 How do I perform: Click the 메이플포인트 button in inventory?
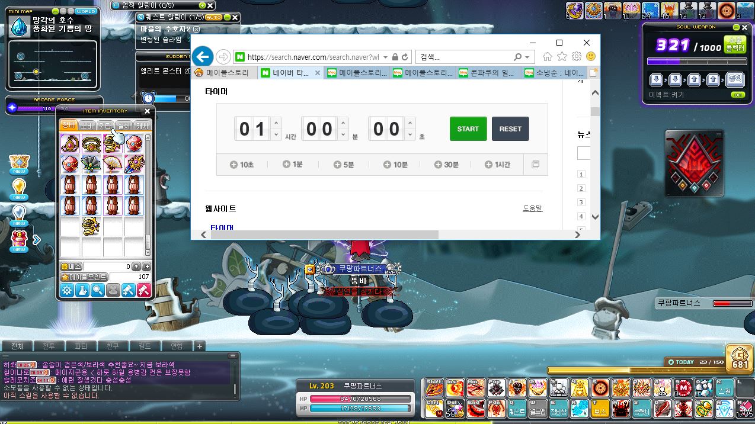85,277
